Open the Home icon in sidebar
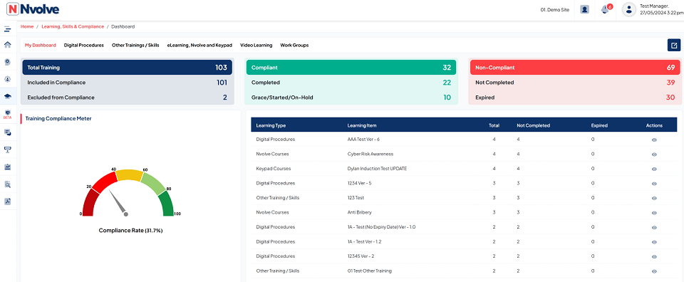Viewport: 684px width, 282px height. (7, 44)
